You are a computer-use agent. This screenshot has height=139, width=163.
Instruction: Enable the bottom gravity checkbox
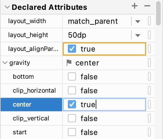pyautogui.click(x=72, y=76)
